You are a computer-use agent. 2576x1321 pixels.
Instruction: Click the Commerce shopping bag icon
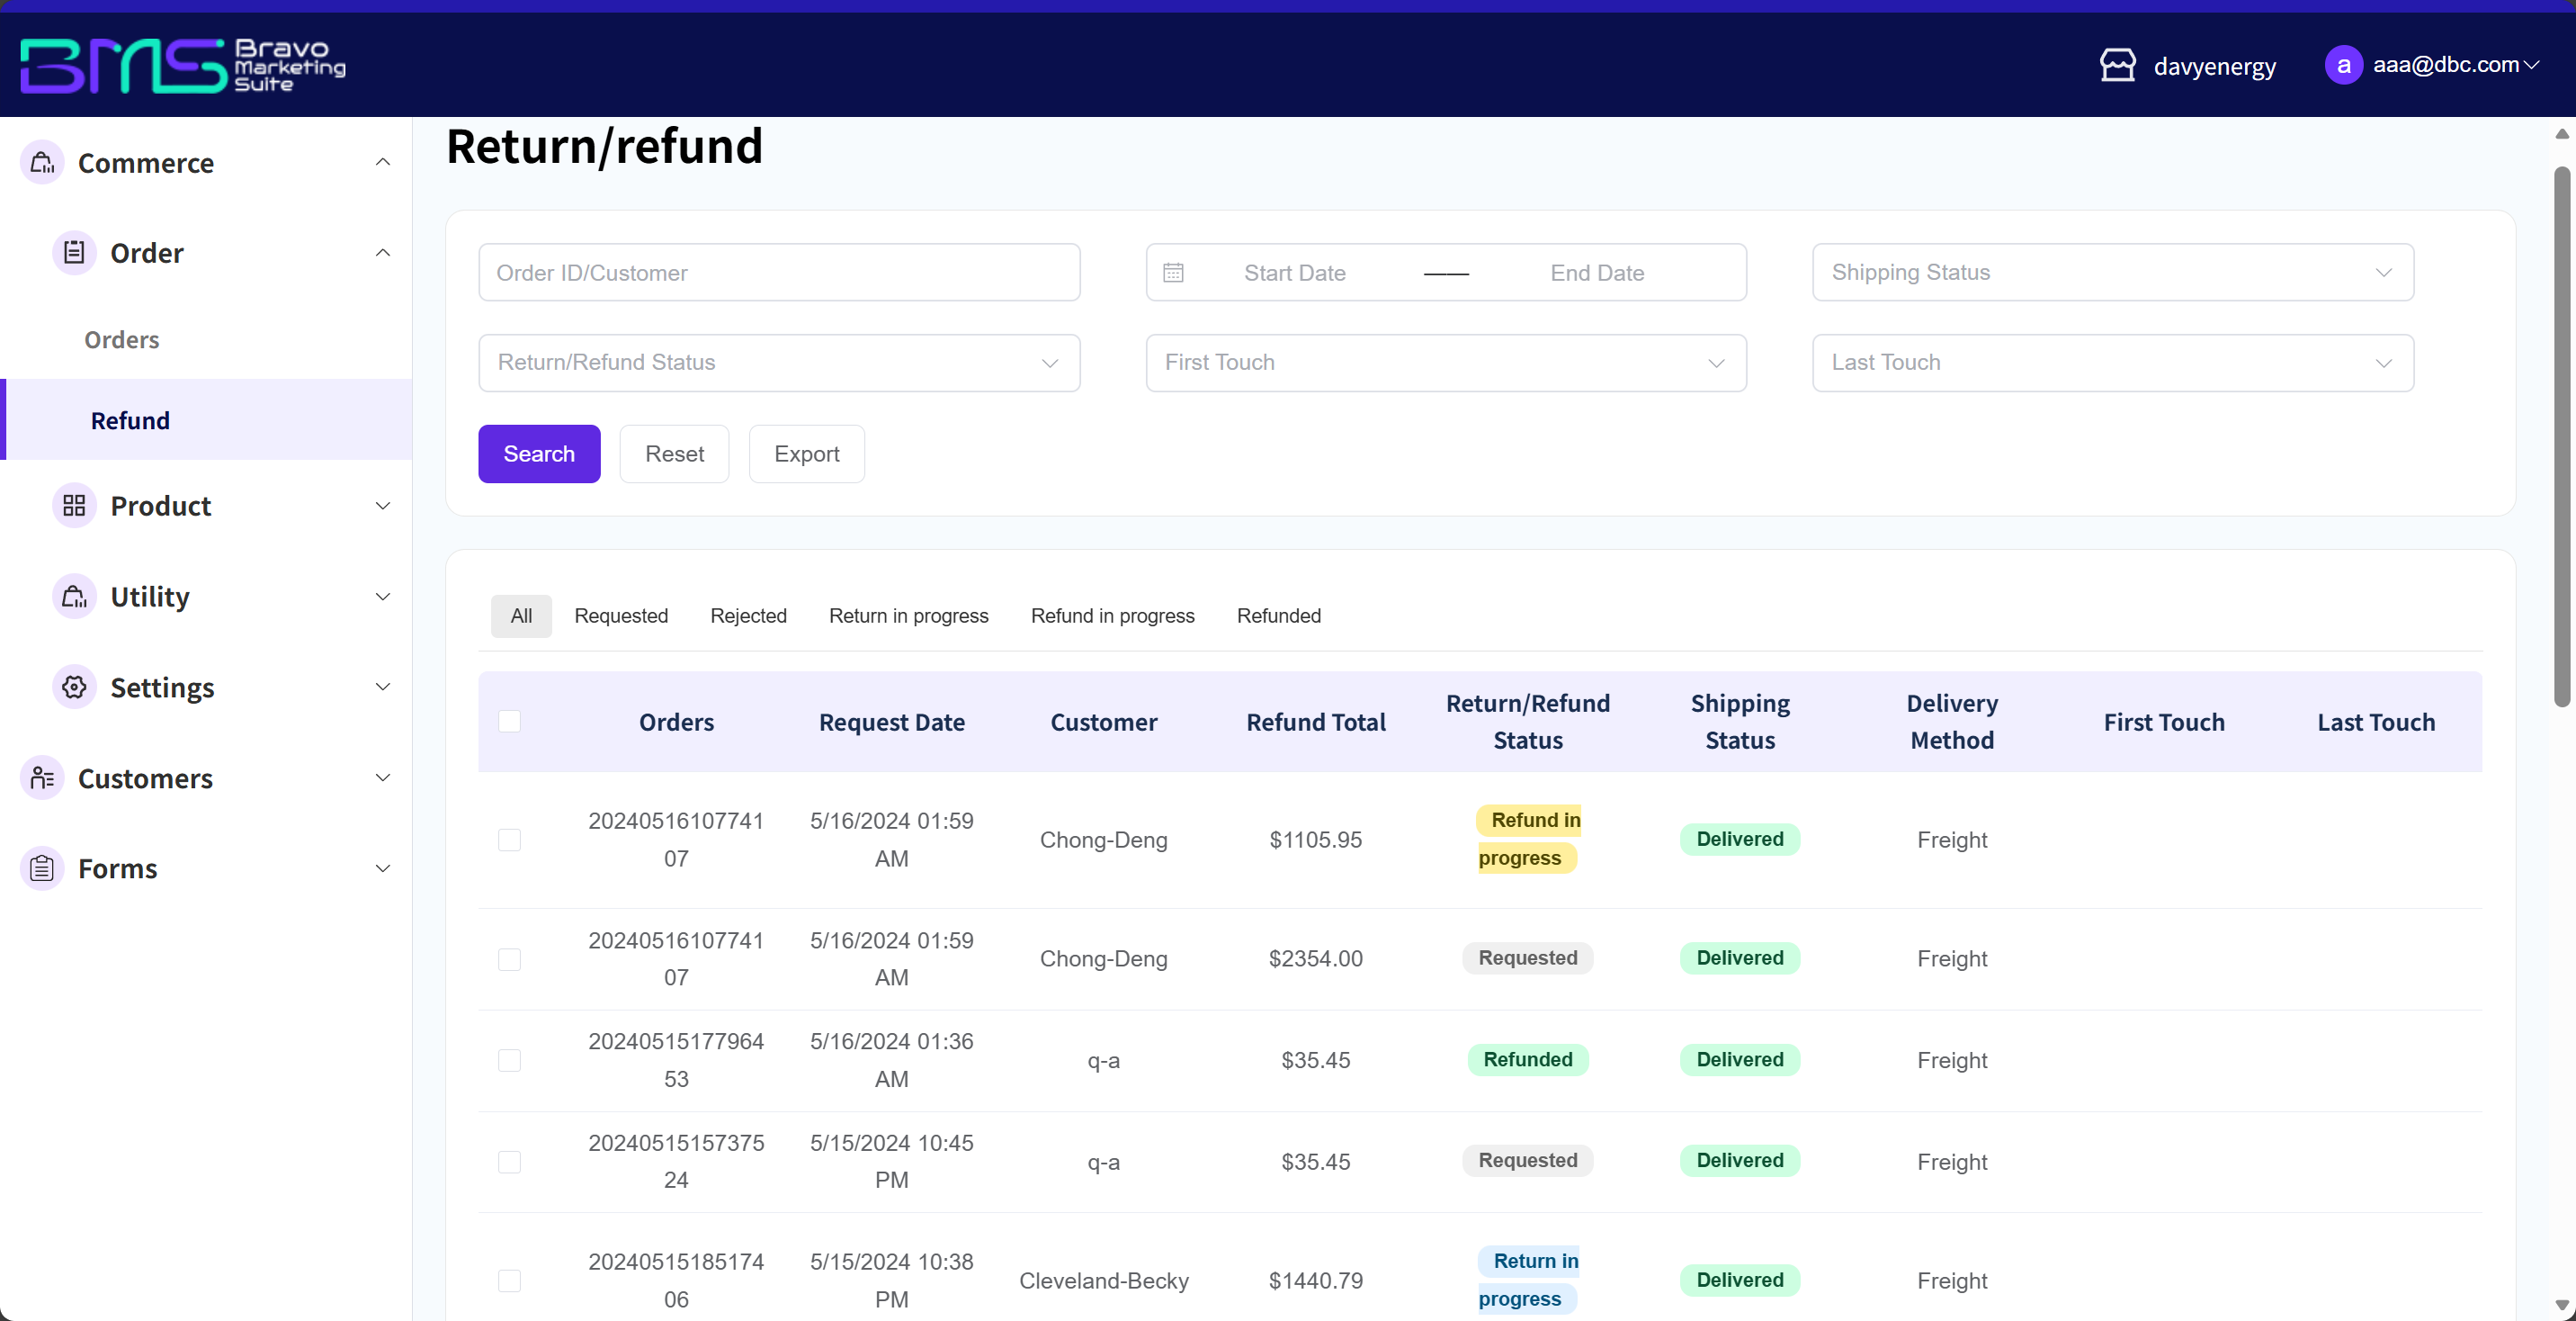point(42,162)
